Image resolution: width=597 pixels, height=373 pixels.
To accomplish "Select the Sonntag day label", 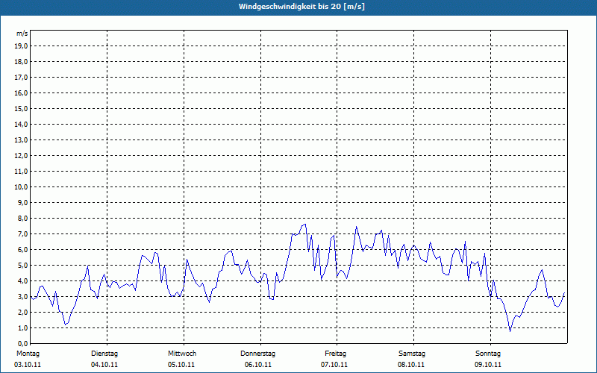I will tap(488, 354).
